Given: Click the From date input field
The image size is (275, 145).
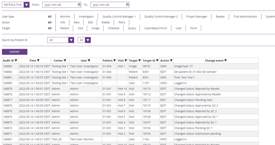Looking at the screenshot, I should tap(62, 5).
